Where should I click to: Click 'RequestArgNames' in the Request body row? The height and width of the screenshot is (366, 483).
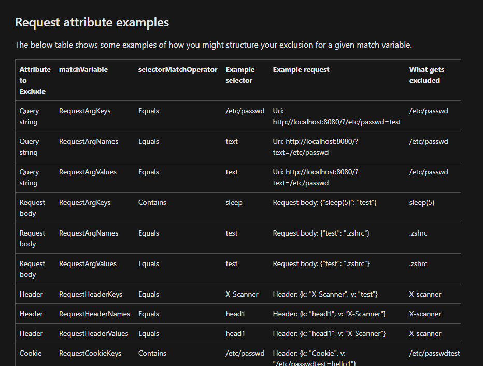coord(89,233)
